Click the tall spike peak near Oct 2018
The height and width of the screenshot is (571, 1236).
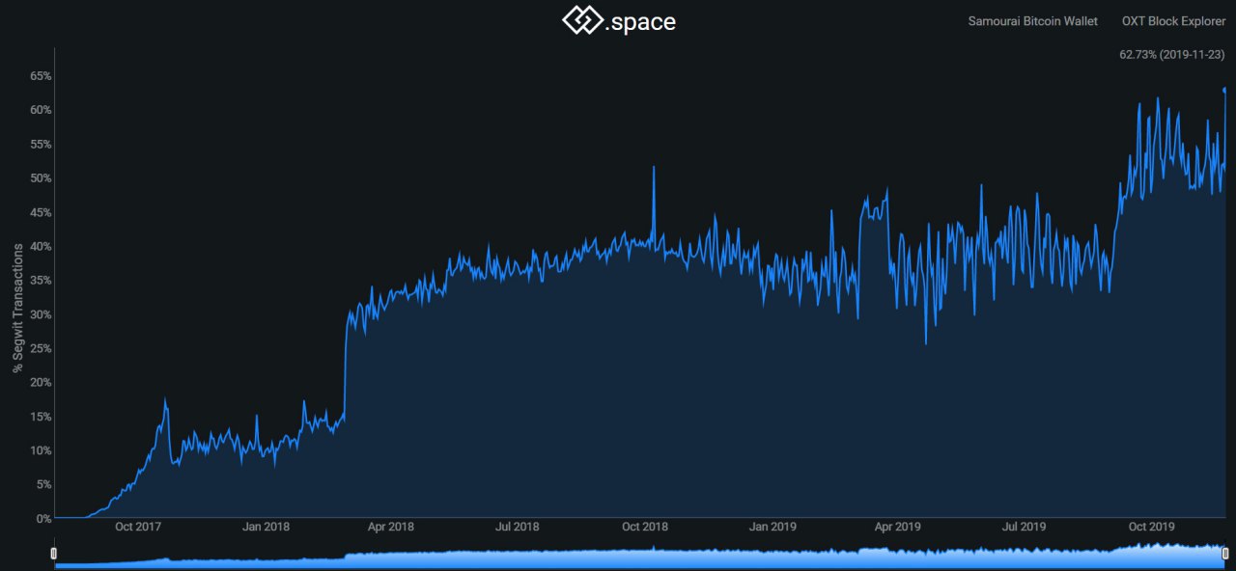[654, 168]
